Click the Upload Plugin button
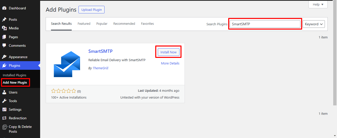This screenshot has width=337, height=138. pos(91,10)
